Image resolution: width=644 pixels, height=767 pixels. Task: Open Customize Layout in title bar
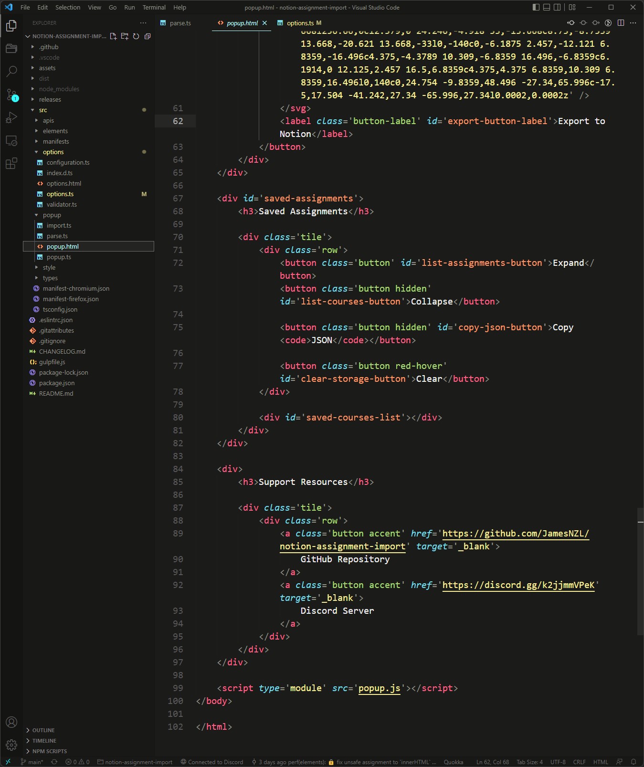(572, 7)
